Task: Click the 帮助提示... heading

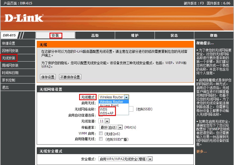Action: (x=205, y=43)
